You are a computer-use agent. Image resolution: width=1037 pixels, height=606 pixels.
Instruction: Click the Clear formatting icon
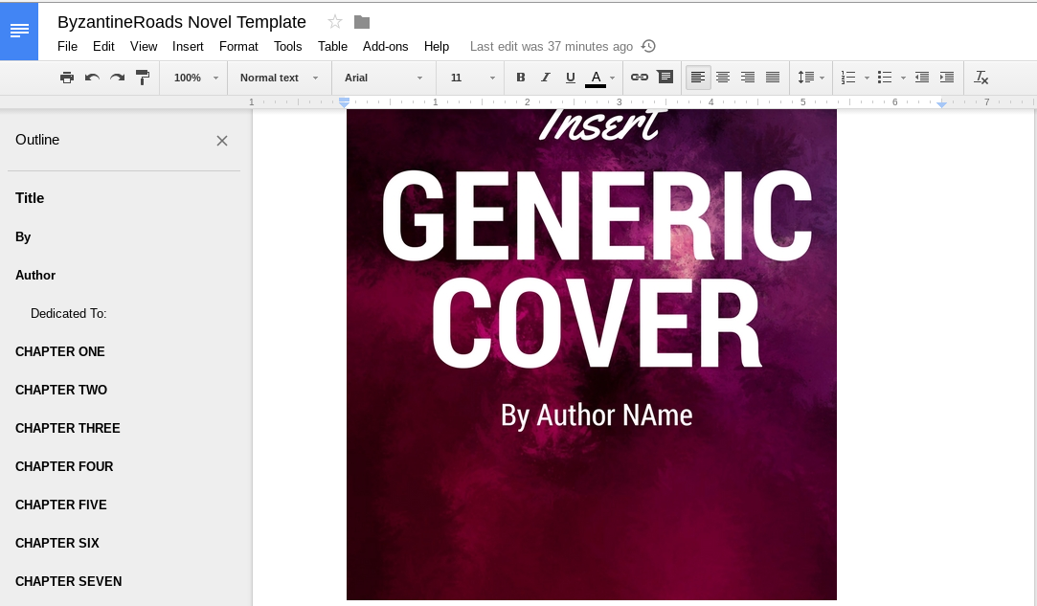click(981, 78)
